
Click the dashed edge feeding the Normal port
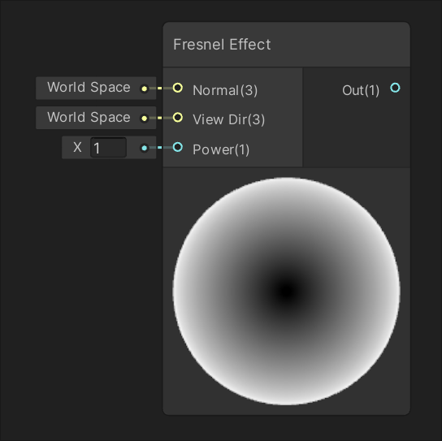(x=160, y=89)
